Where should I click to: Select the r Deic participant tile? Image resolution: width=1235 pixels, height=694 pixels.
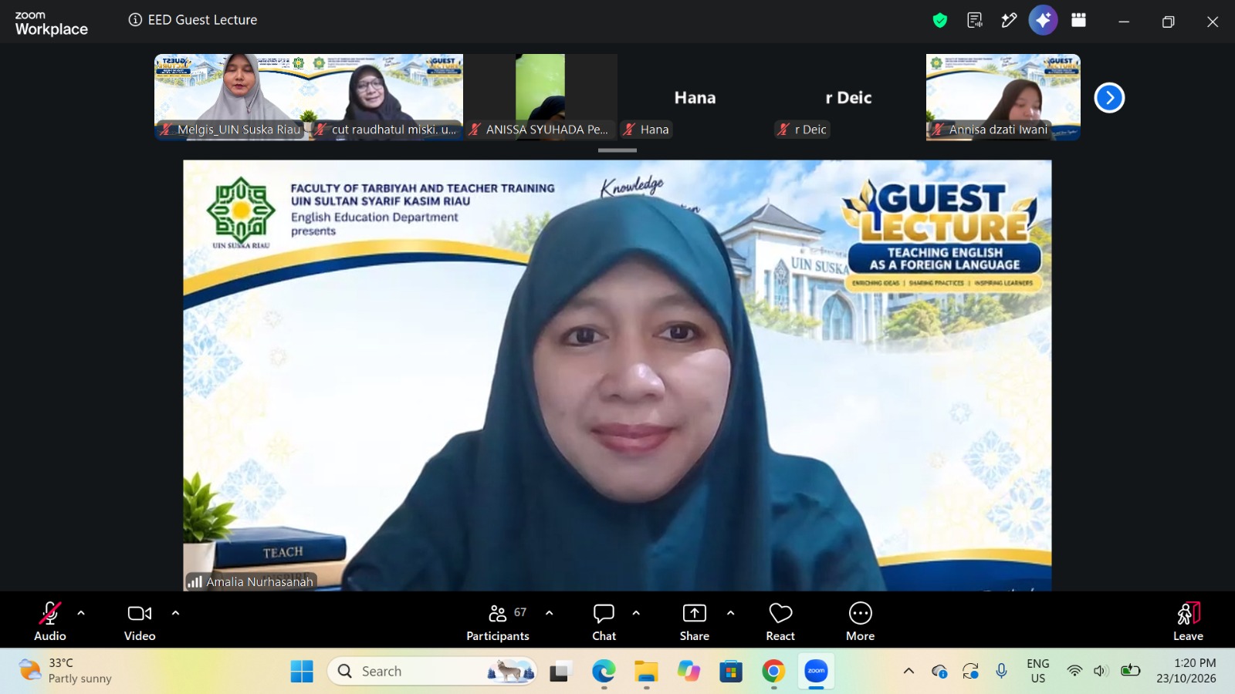(849, 97)
